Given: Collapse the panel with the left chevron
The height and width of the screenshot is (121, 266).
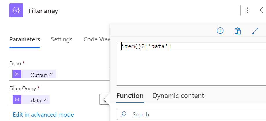Looking at the screenshot, I should 261,11.
